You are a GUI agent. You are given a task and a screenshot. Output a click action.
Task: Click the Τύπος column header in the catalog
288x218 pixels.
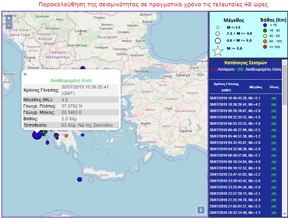click(274, 87)
